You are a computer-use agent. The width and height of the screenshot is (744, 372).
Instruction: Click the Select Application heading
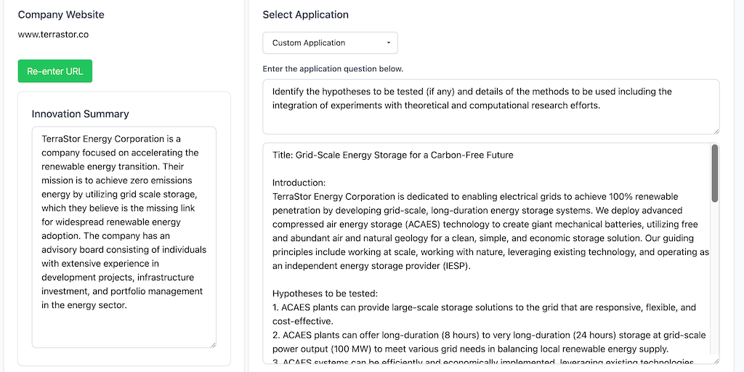(305, 15)
